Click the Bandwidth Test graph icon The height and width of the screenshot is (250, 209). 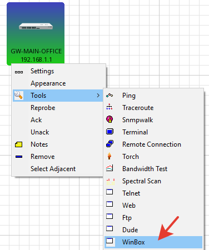(x=110, y=168)
